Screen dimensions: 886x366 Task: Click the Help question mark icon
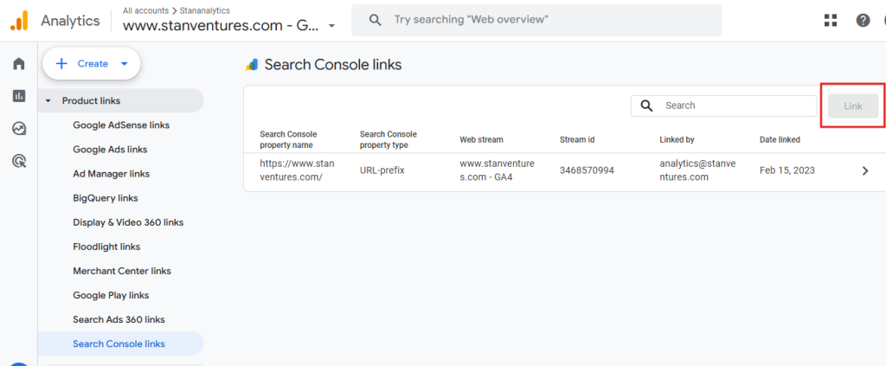pos(863,20)
